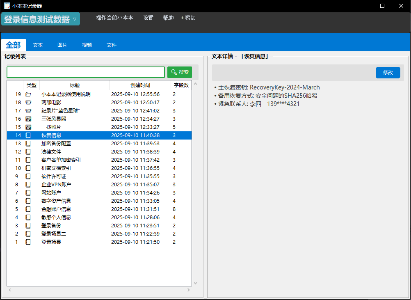Click the image icon for 一些照片
This screenshot has width=411, height=300.
pos(28,127)
